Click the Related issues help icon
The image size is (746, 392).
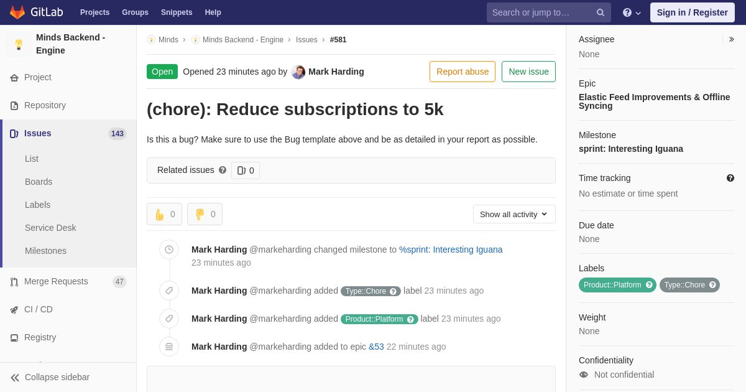[223, 170]
